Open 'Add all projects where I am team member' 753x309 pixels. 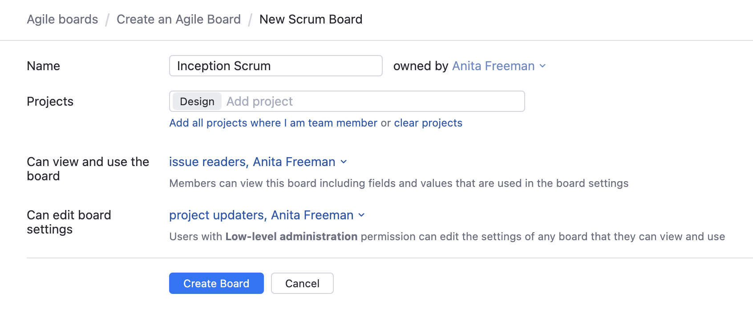coord(273,123)
